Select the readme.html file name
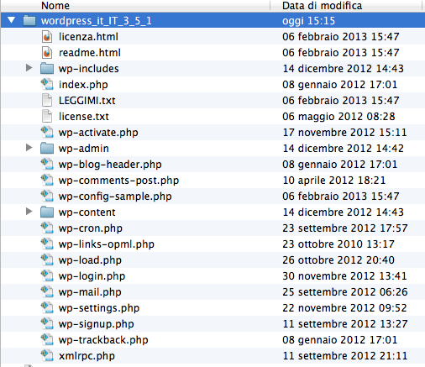The height and width of the screenshot is (367, 425). click(90, 53)
